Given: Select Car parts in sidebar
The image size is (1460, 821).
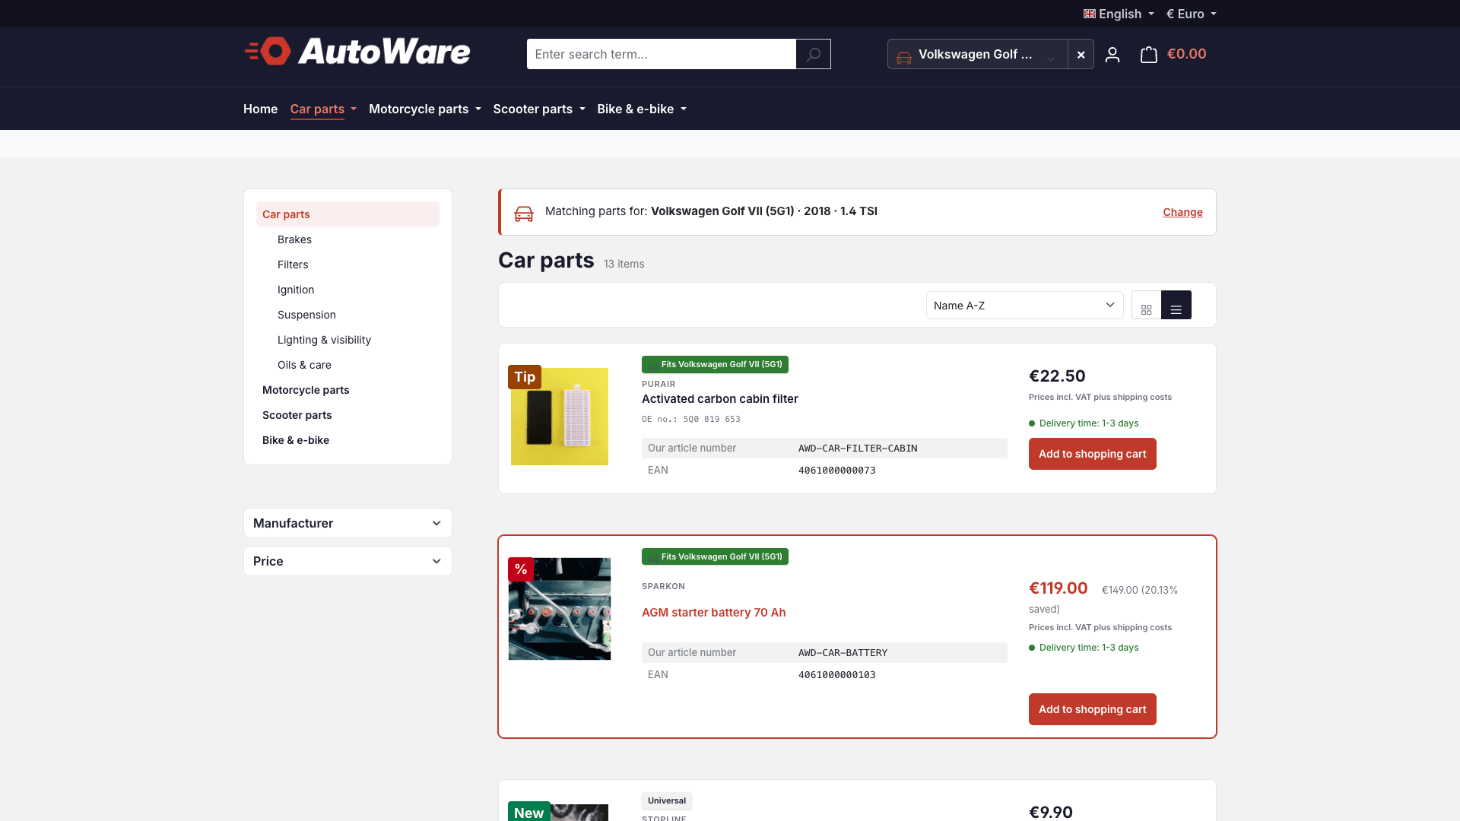Looking at the screenshot, I should point(348,214).
